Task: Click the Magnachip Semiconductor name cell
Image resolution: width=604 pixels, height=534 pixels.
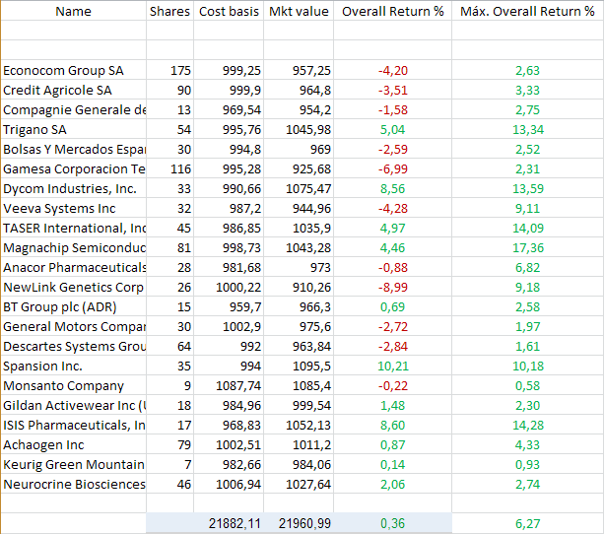Action: (x=74, y=247)
